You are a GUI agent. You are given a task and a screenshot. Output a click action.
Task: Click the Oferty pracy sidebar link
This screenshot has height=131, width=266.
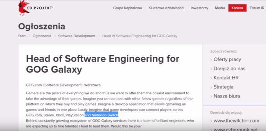(x=227, y=59)
